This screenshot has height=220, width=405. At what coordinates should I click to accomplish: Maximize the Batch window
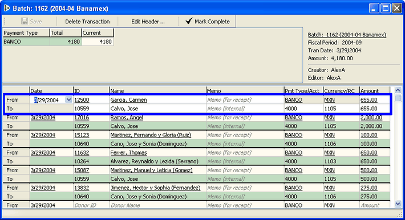(386, 8)
